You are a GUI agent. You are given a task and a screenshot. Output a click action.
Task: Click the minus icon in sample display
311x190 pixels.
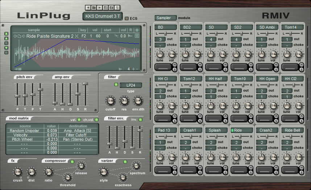tap(137, 69)
